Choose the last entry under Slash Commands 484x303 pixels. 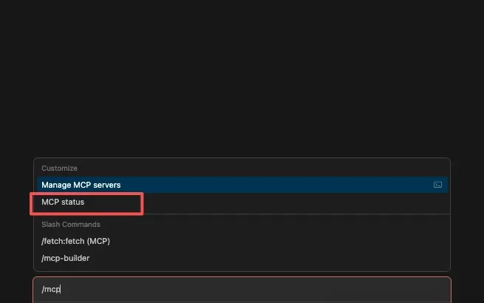pos(65,258)
